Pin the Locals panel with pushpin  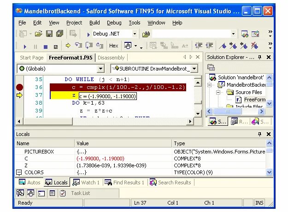pyautogui.click(x=259, y=134)
